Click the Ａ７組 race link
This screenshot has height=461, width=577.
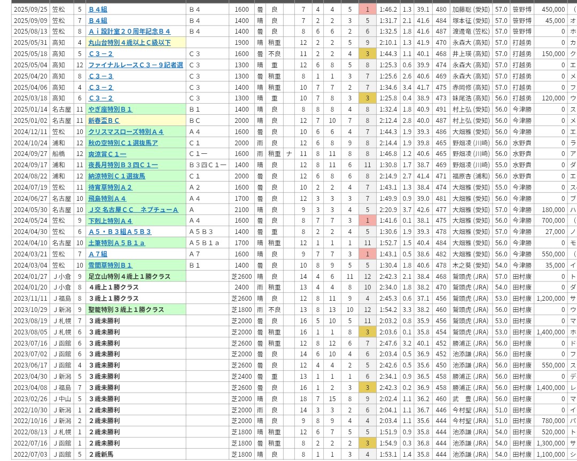pos(97,254)
